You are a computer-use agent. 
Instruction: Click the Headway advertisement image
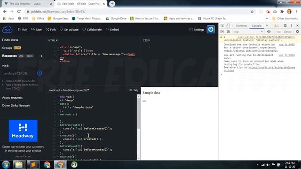coord(23,131)
